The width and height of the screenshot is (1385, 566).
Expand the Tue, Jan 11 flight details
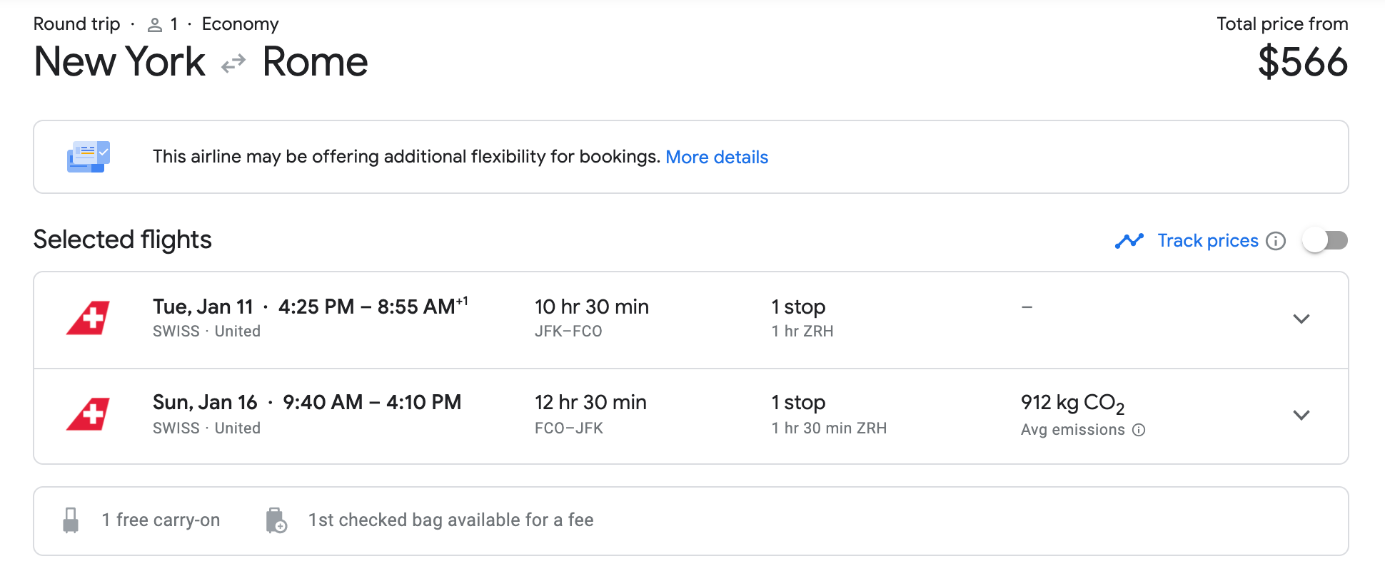(1301, 319)
